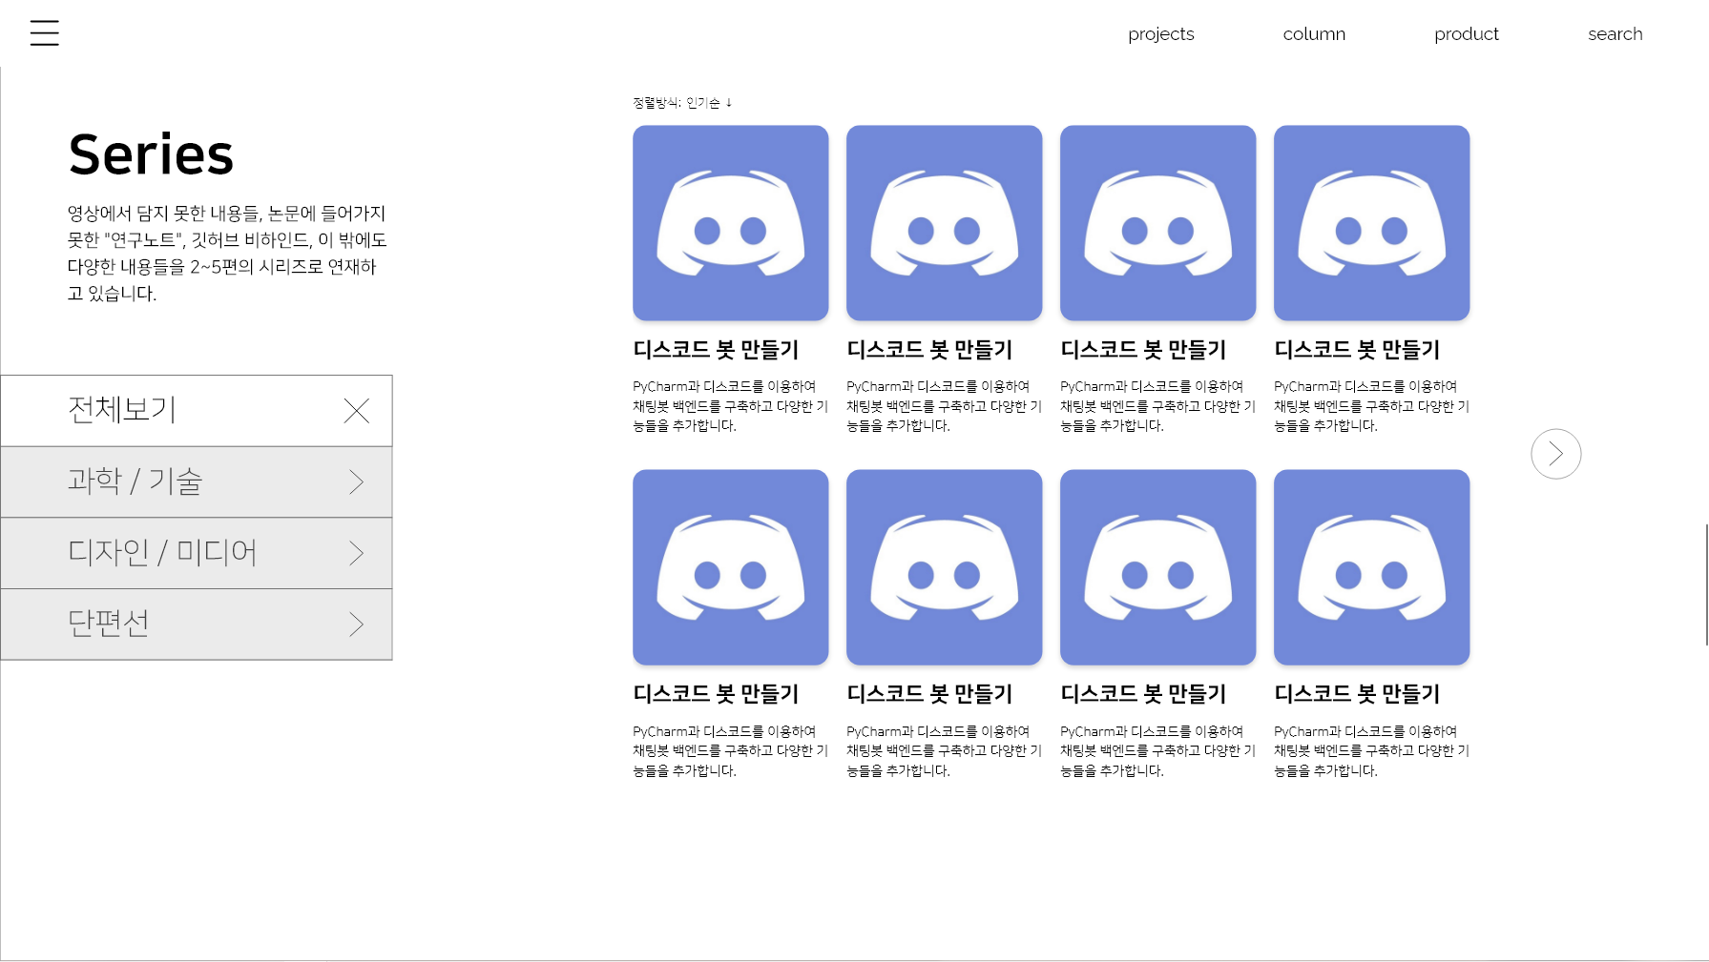Expand the 단편선 category chevron
The width and height of the screenshot is (1709, 962).
click(x=357, y=624)
